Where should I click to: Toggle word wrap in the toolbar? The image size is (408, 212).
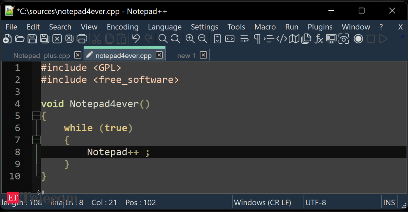tap(244, 39)
